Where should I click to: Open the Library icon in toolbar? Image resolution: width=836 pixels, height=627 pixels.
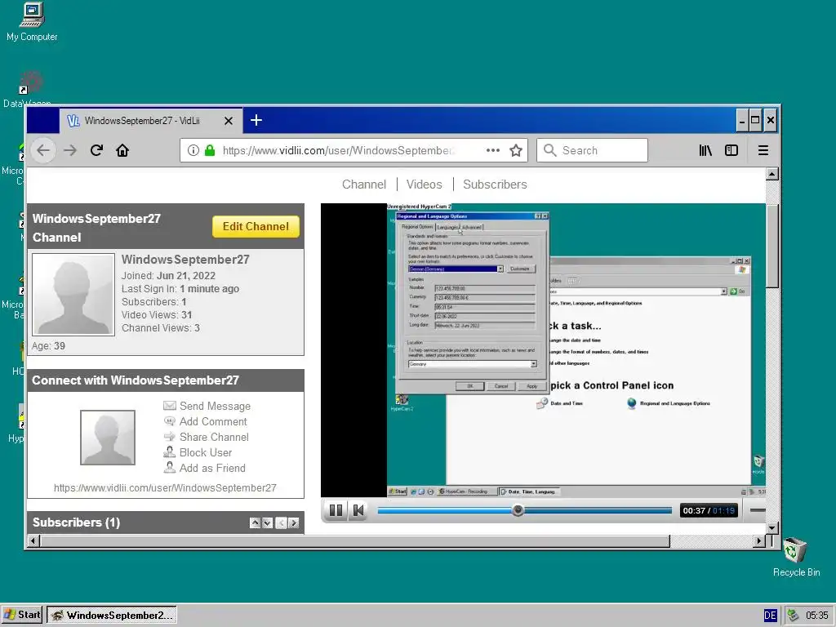[x=705, y=150]
